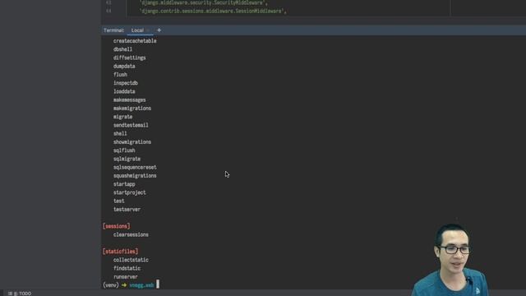Click the 'sendtestemail' command text
The width and height of the screenshot is (526, 296).
[131, 125]
